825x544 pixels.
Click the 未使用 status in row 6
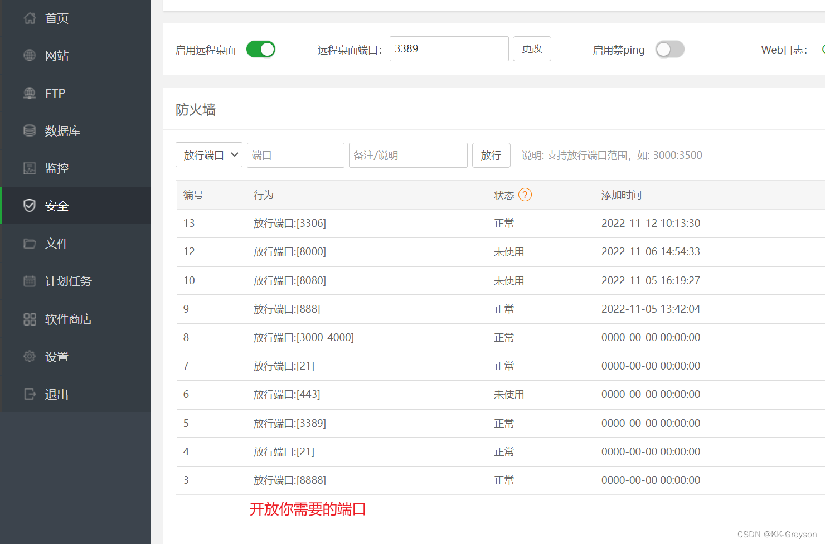pos(509,395)
